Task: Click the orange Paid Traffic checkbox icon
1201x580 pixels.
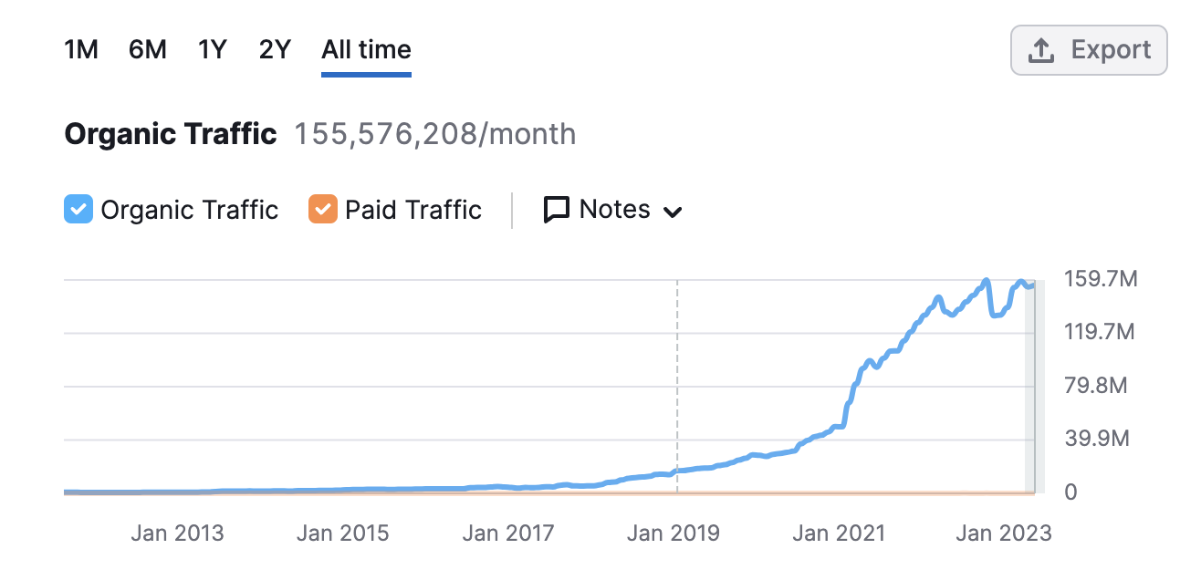Action: [x=321, y=209]
